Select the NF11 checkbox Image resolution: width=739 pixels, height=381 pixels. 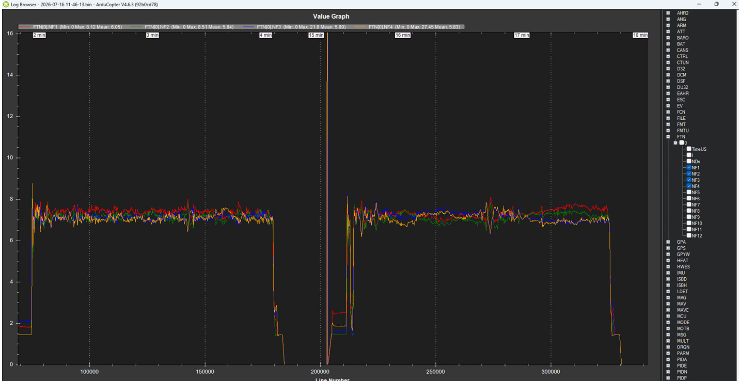(689, 230)
